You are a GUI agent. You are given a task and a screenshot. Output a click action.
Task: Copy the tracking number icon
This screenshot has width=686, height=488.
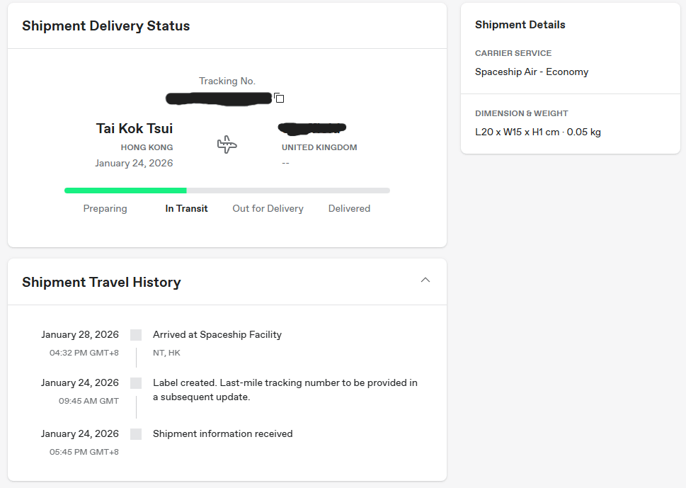click(280, 98)
